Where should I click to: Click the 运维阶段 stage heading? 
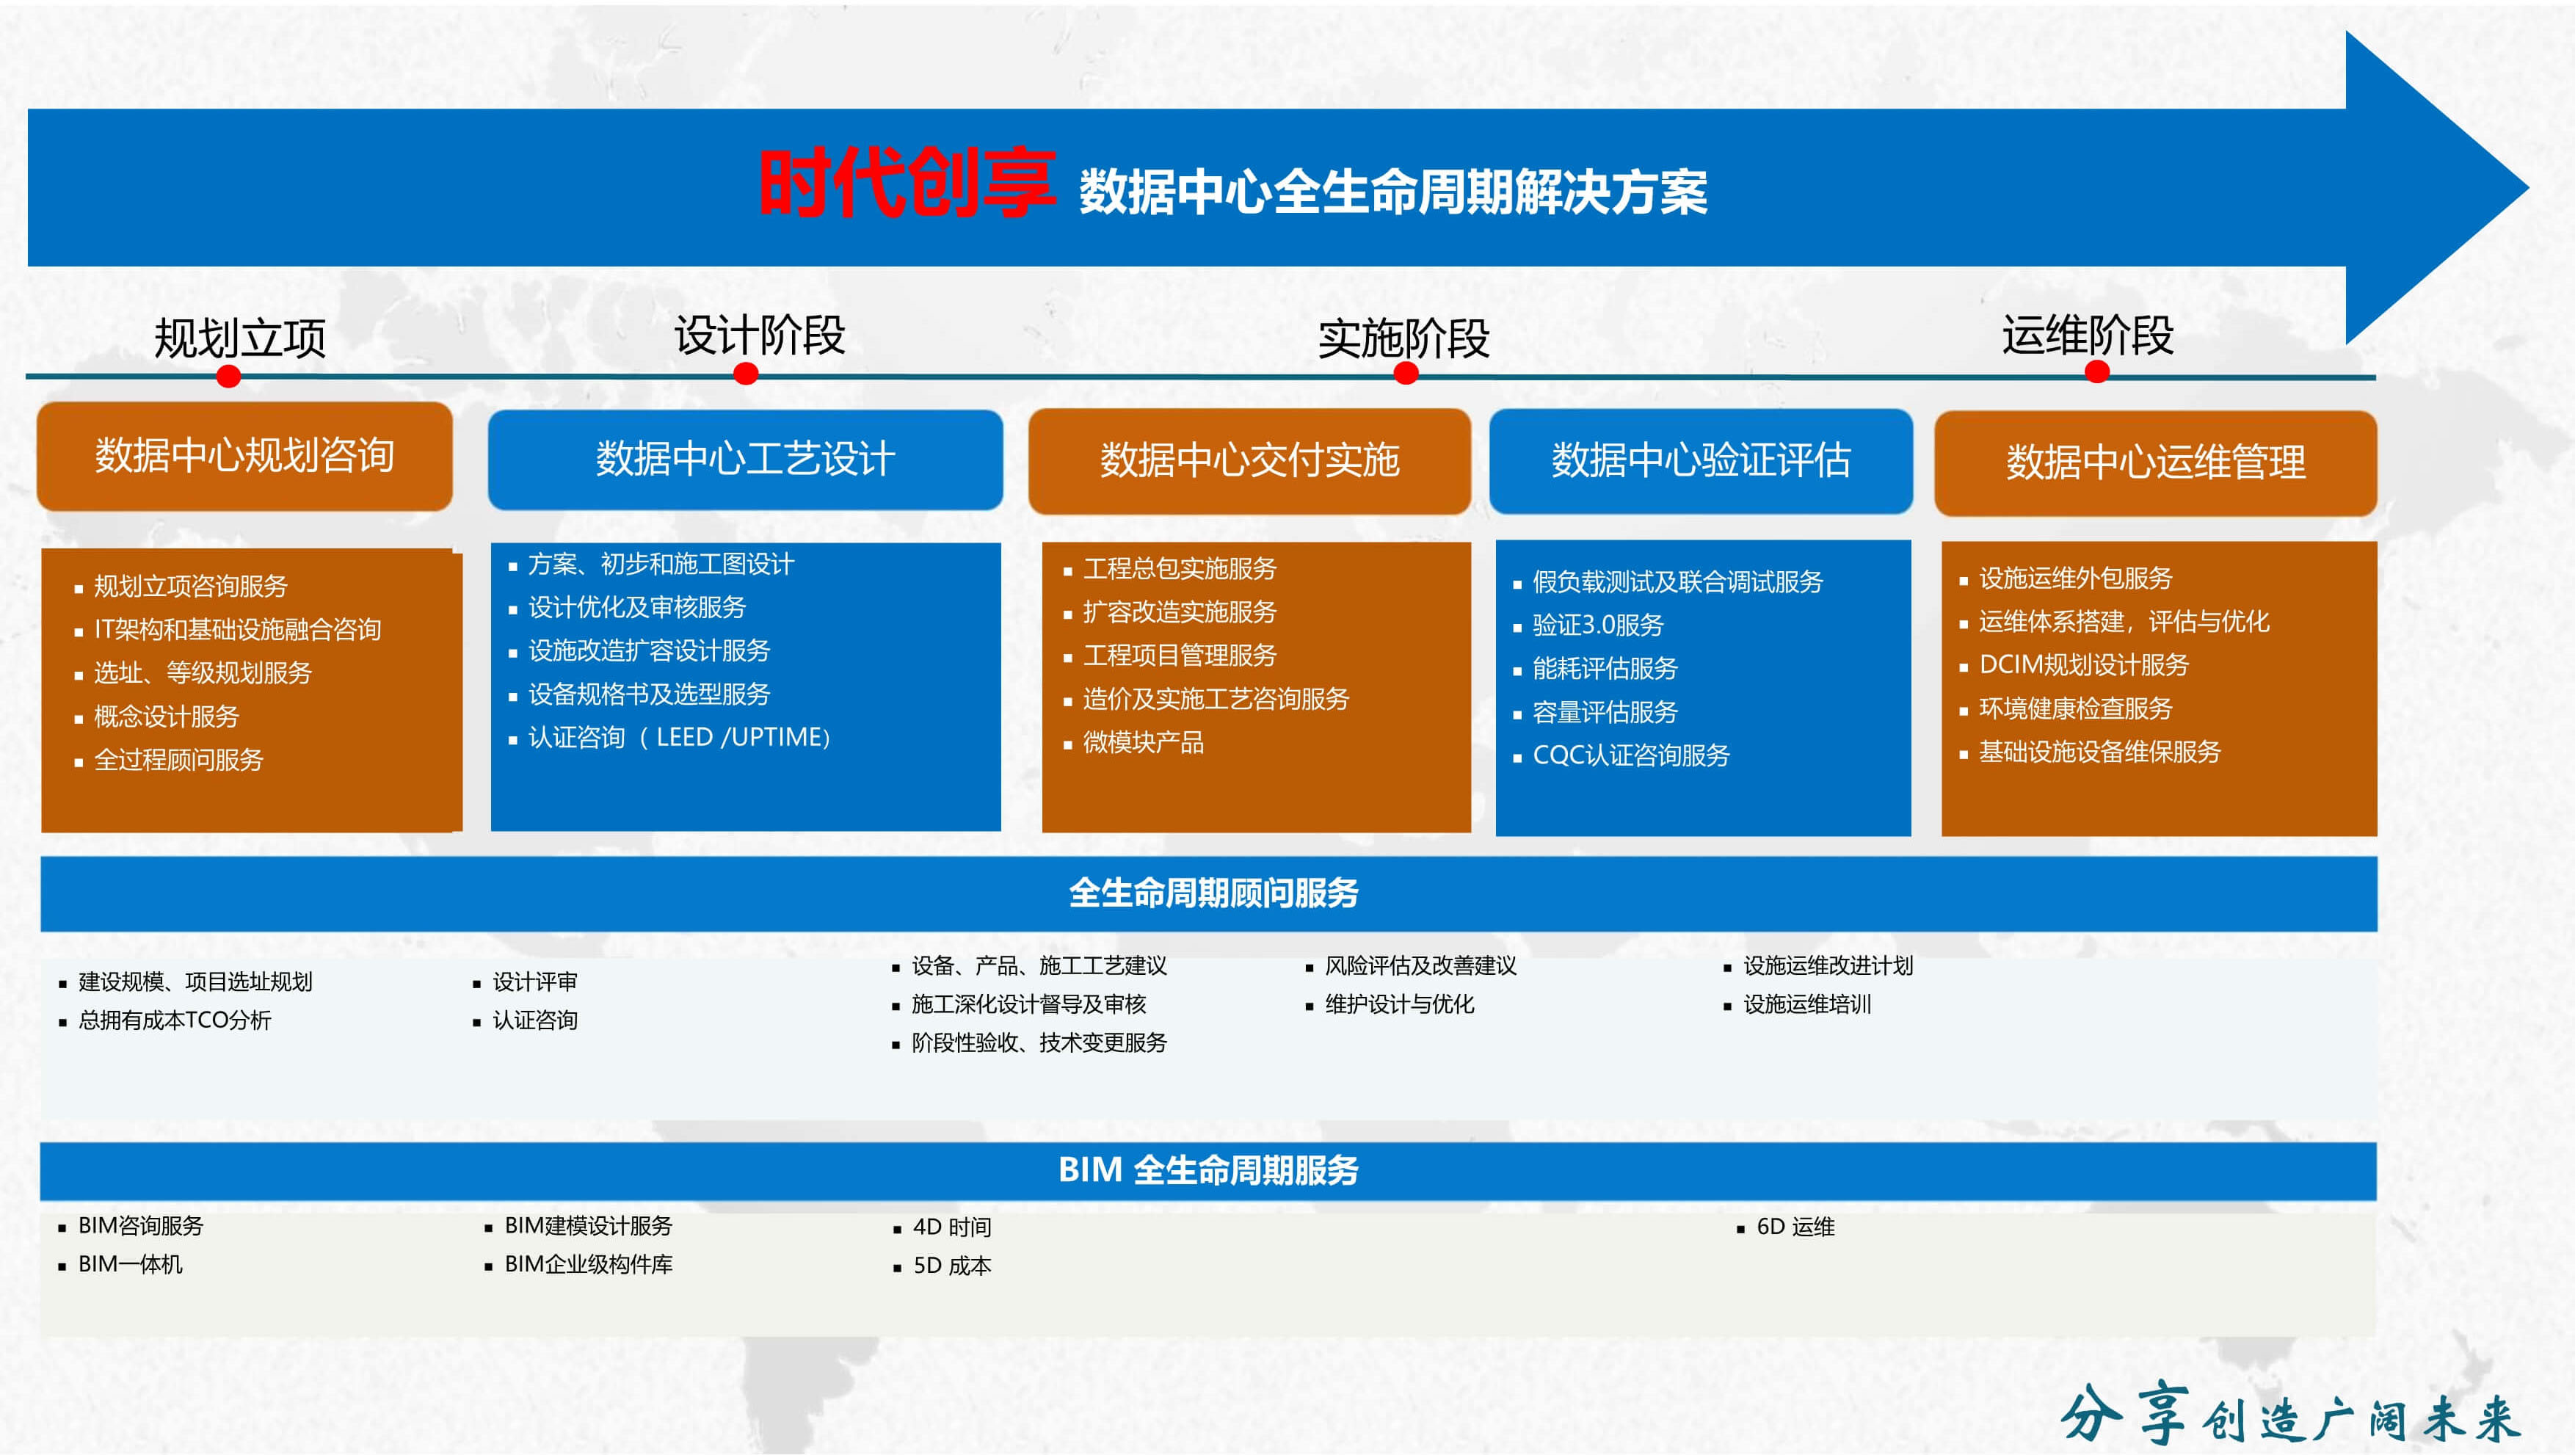[2087, 335]
